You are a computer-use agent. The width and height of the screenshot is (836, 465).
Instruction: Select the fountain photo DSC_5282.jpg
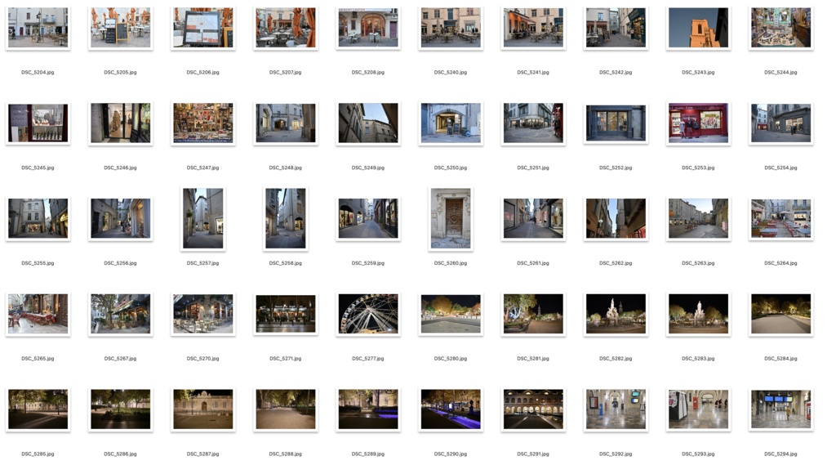(616, 314)
